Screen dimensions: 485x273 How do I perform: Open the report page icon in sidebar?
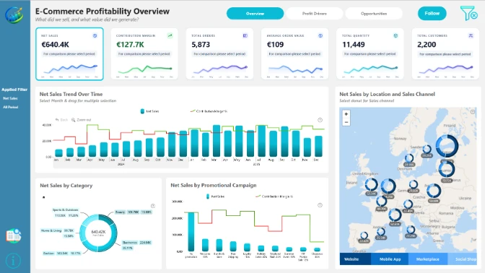14,236
